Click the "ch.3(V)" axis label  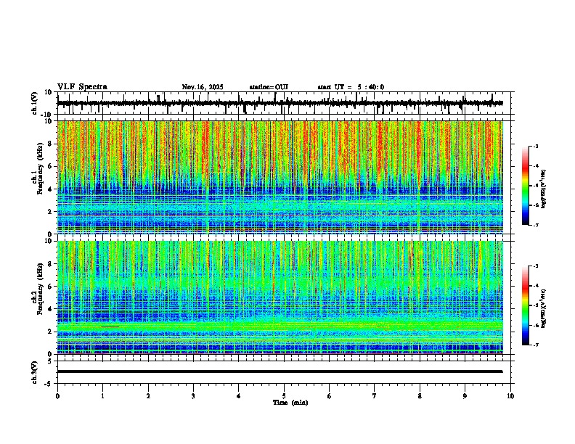(35, 372)
